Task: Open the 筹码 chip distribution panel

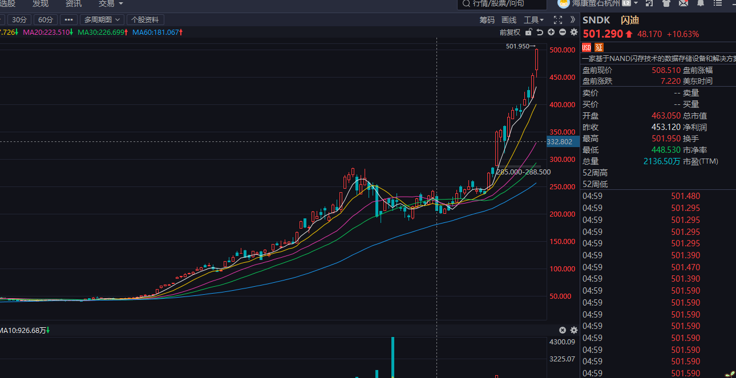Action: pyautogui.click(x=487, y=20)
